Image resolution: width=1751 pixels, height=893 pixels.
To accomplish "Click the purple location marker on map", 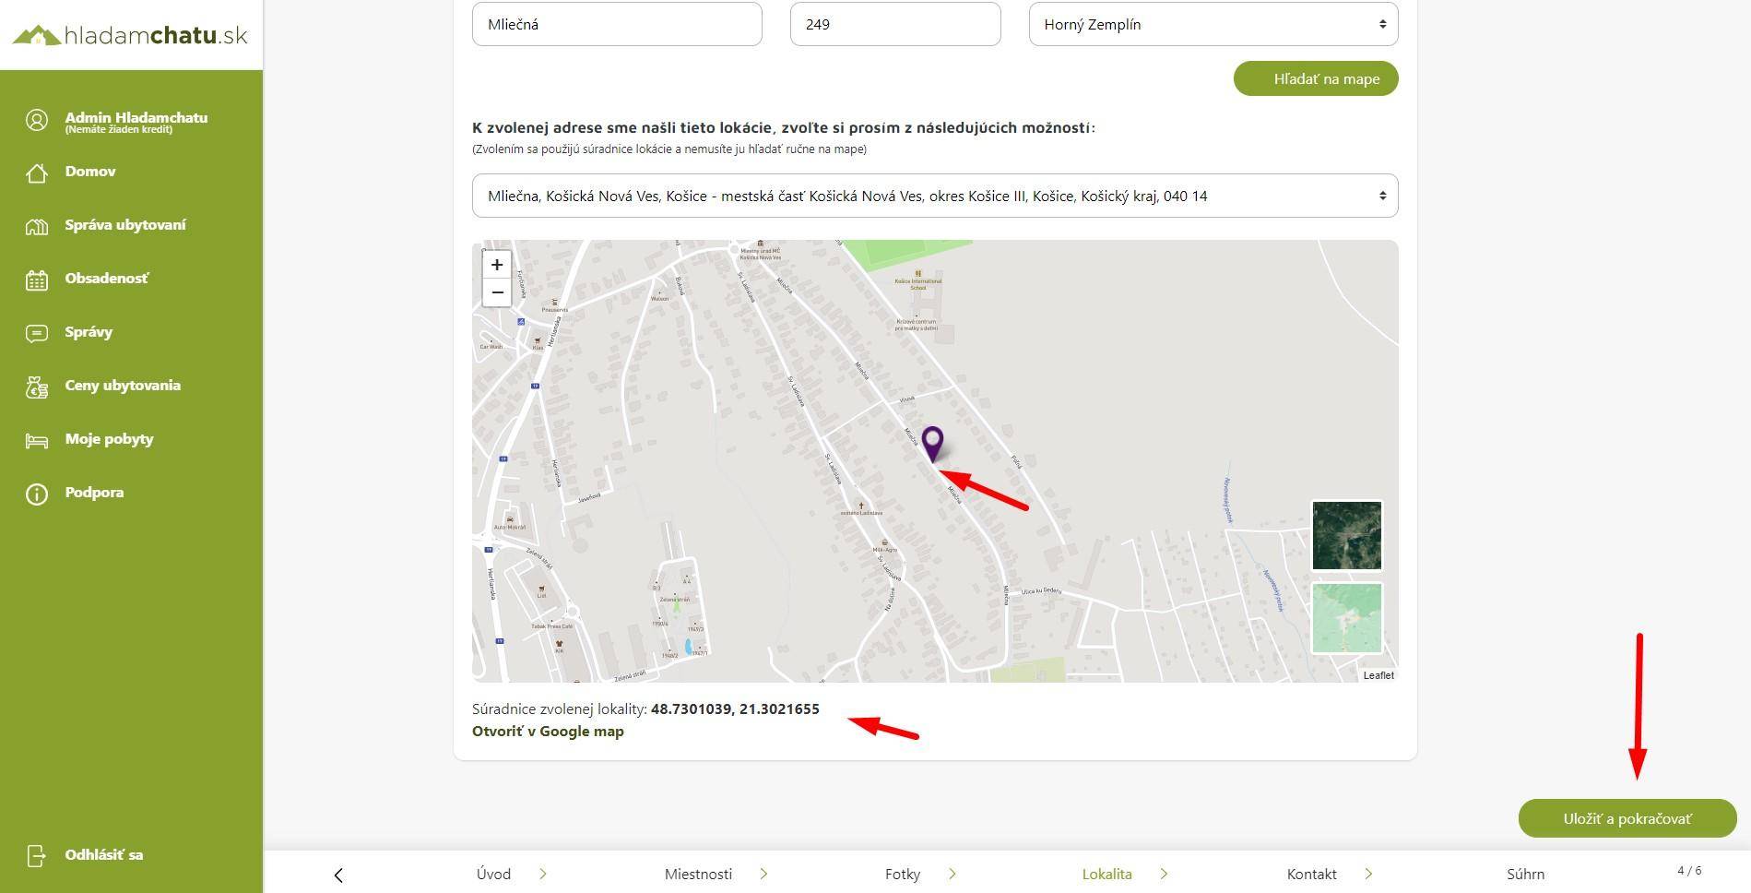I will 932,444.
